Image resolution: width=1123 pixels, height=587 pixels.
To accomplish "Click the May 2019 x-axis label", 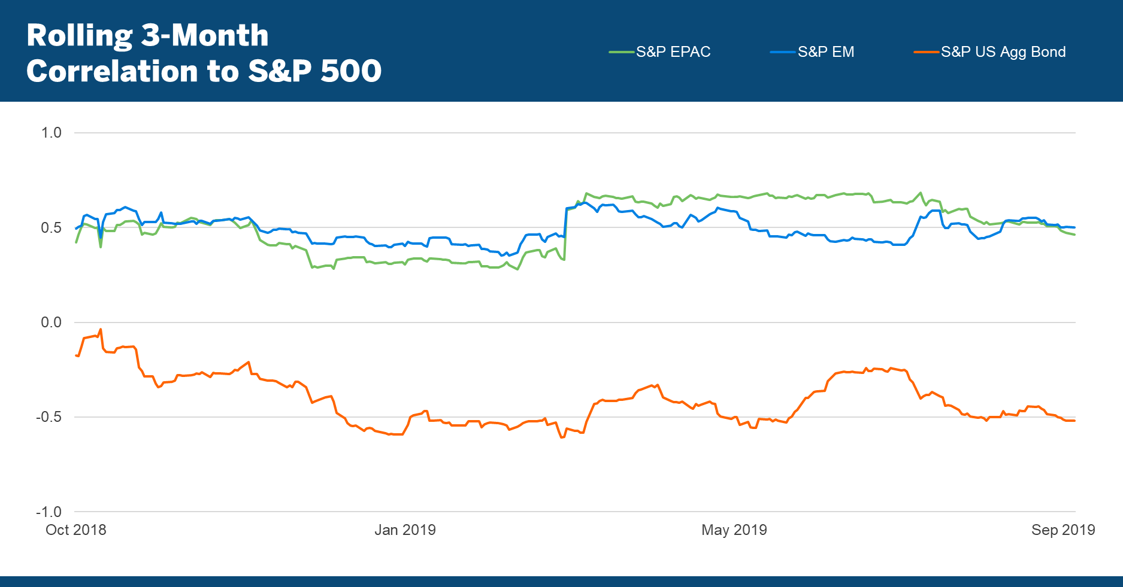I will point(734,530).
